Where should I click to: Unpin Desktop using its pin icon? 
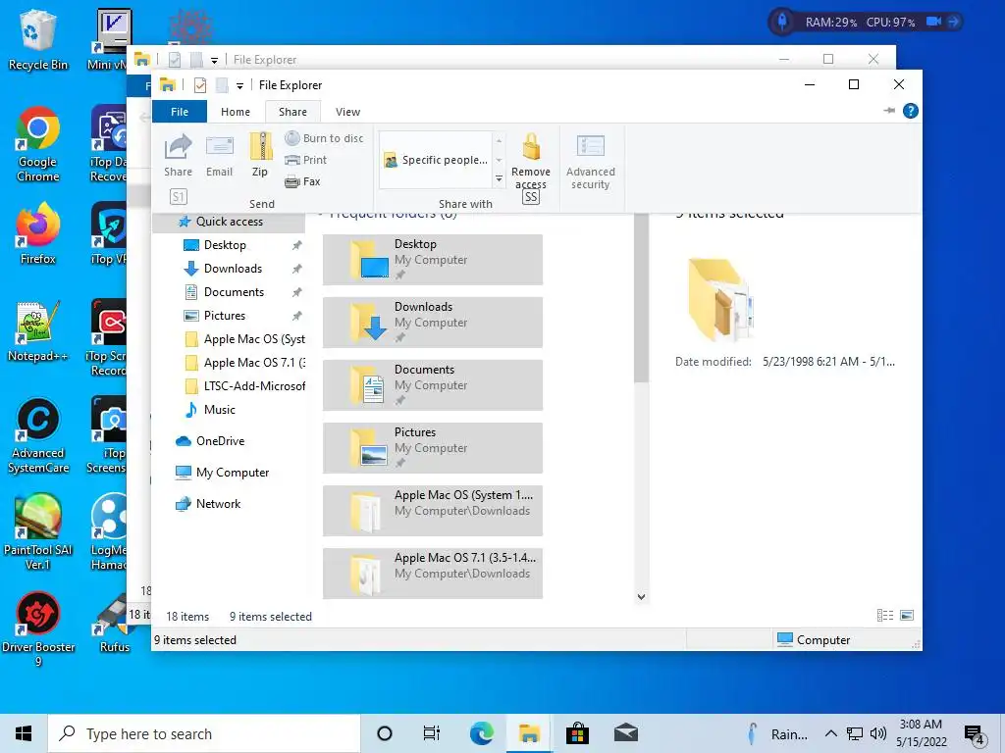[x=296, y=245]
